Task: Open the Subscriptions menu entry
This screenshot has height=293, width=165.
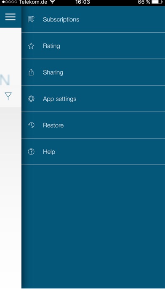Action: (x=93, y=19)
